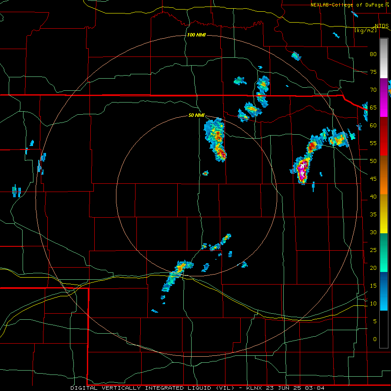Click the 30 value on the scale

pyautogui.click(x=373, y=232)
